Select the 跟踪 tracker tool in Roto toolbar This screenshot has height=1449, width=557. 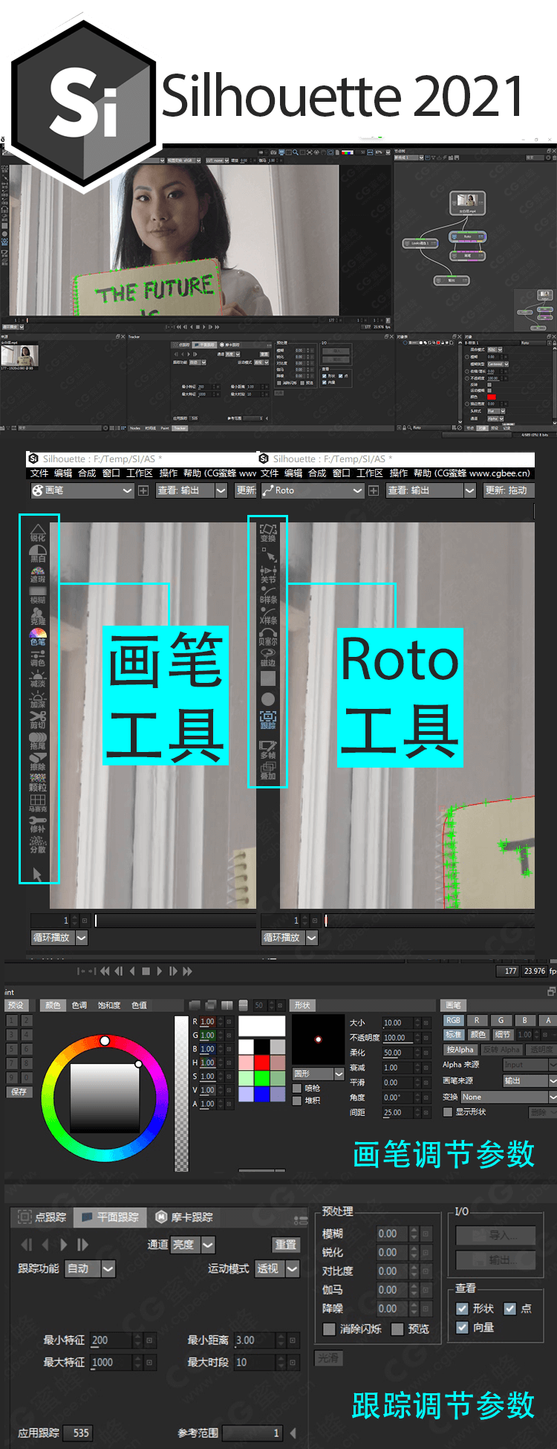point(268,720)
